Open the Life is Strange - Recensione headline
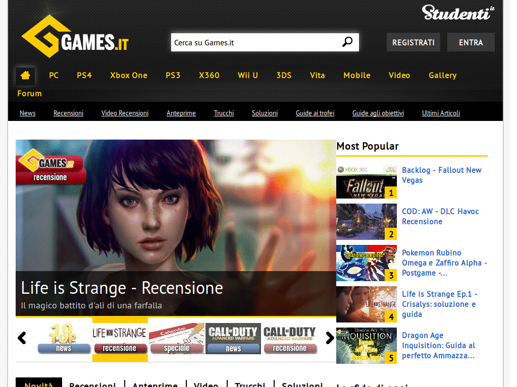This screenshot has height=387, width=517. coord(122,288)
